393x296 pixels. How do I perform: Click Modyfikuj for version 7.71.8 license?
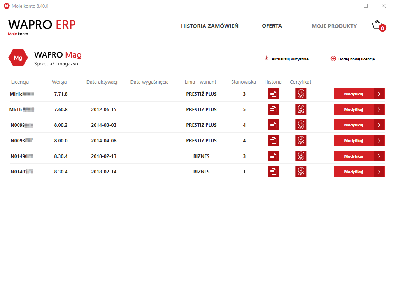point(360,94)
